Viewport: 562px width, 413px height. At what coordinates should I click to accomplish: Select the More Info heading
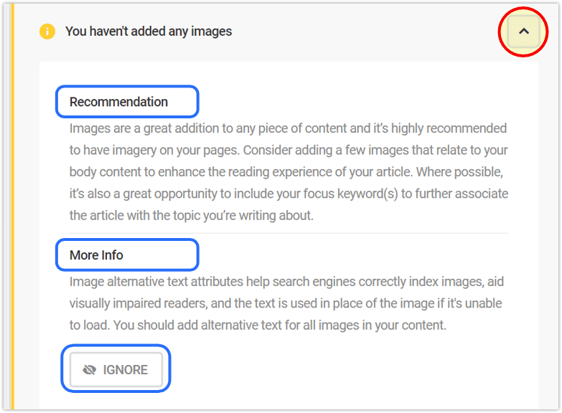pyautogui.click(x=96, y=255)
